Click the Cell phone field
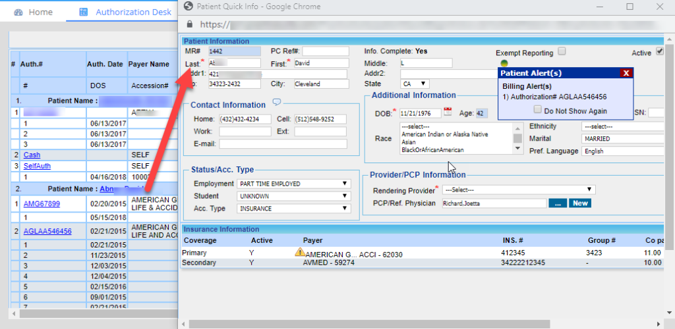Screen dimensions: 675x329 [x=320, y=119]
